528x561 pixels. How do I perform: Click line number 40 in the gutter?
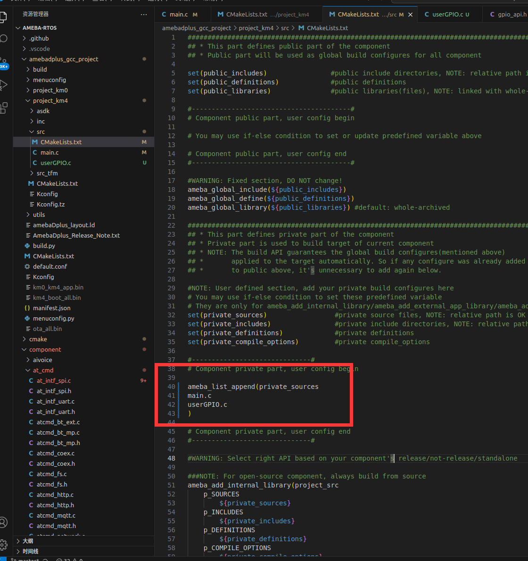pyautogui.click(x=171, y=387)
